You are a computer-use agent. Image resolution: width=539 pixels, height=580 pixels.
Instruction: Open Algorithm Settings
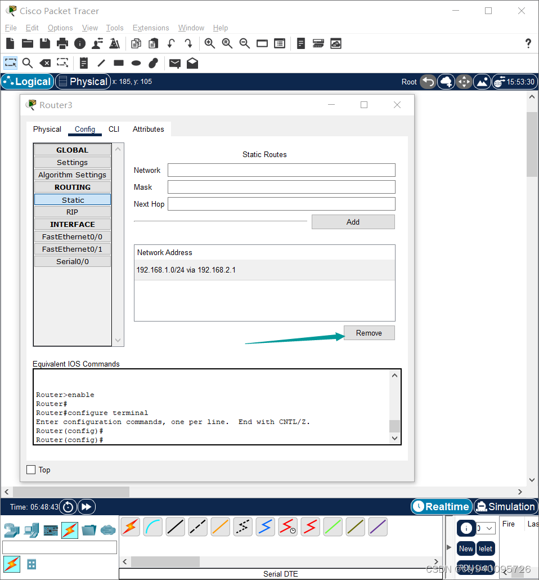73,175
